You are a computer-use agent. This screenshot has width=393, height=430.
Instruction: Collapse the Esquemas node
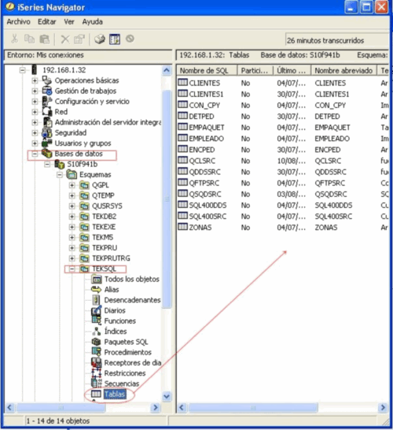tap(60, 175)
